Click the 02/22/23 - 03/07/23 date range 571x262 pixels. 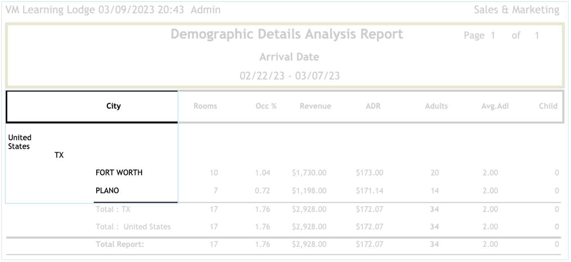pyautogui.click(x=289, y=76)
